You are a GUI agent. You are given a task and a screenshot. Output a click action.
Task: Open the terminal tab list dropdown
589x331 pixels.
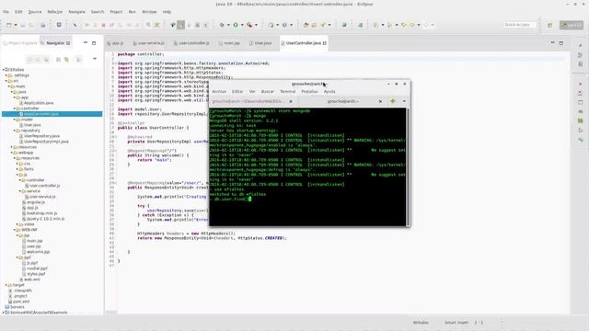point(404,101)
